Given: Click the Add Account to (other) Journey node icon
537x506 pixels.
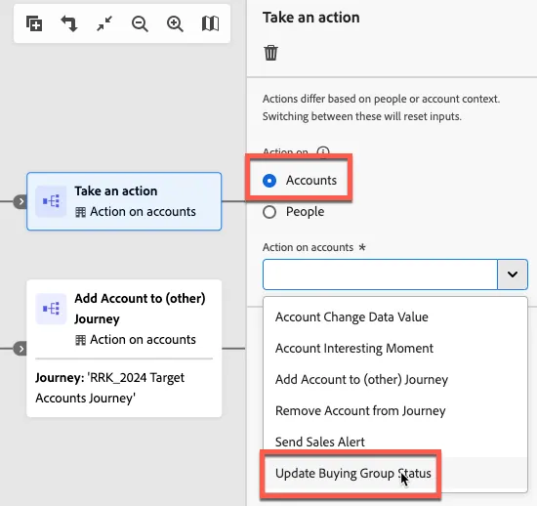Looking at the screenshot, I should click(x=51, y=309).
